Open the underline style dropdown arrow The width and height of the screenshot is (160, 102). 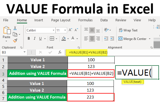[x=45, y=39]
